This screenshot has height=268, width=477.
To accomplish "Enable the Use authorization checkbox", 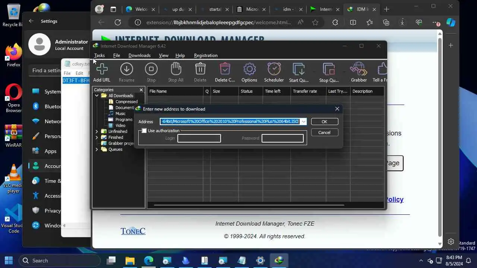I will (144, 131).
